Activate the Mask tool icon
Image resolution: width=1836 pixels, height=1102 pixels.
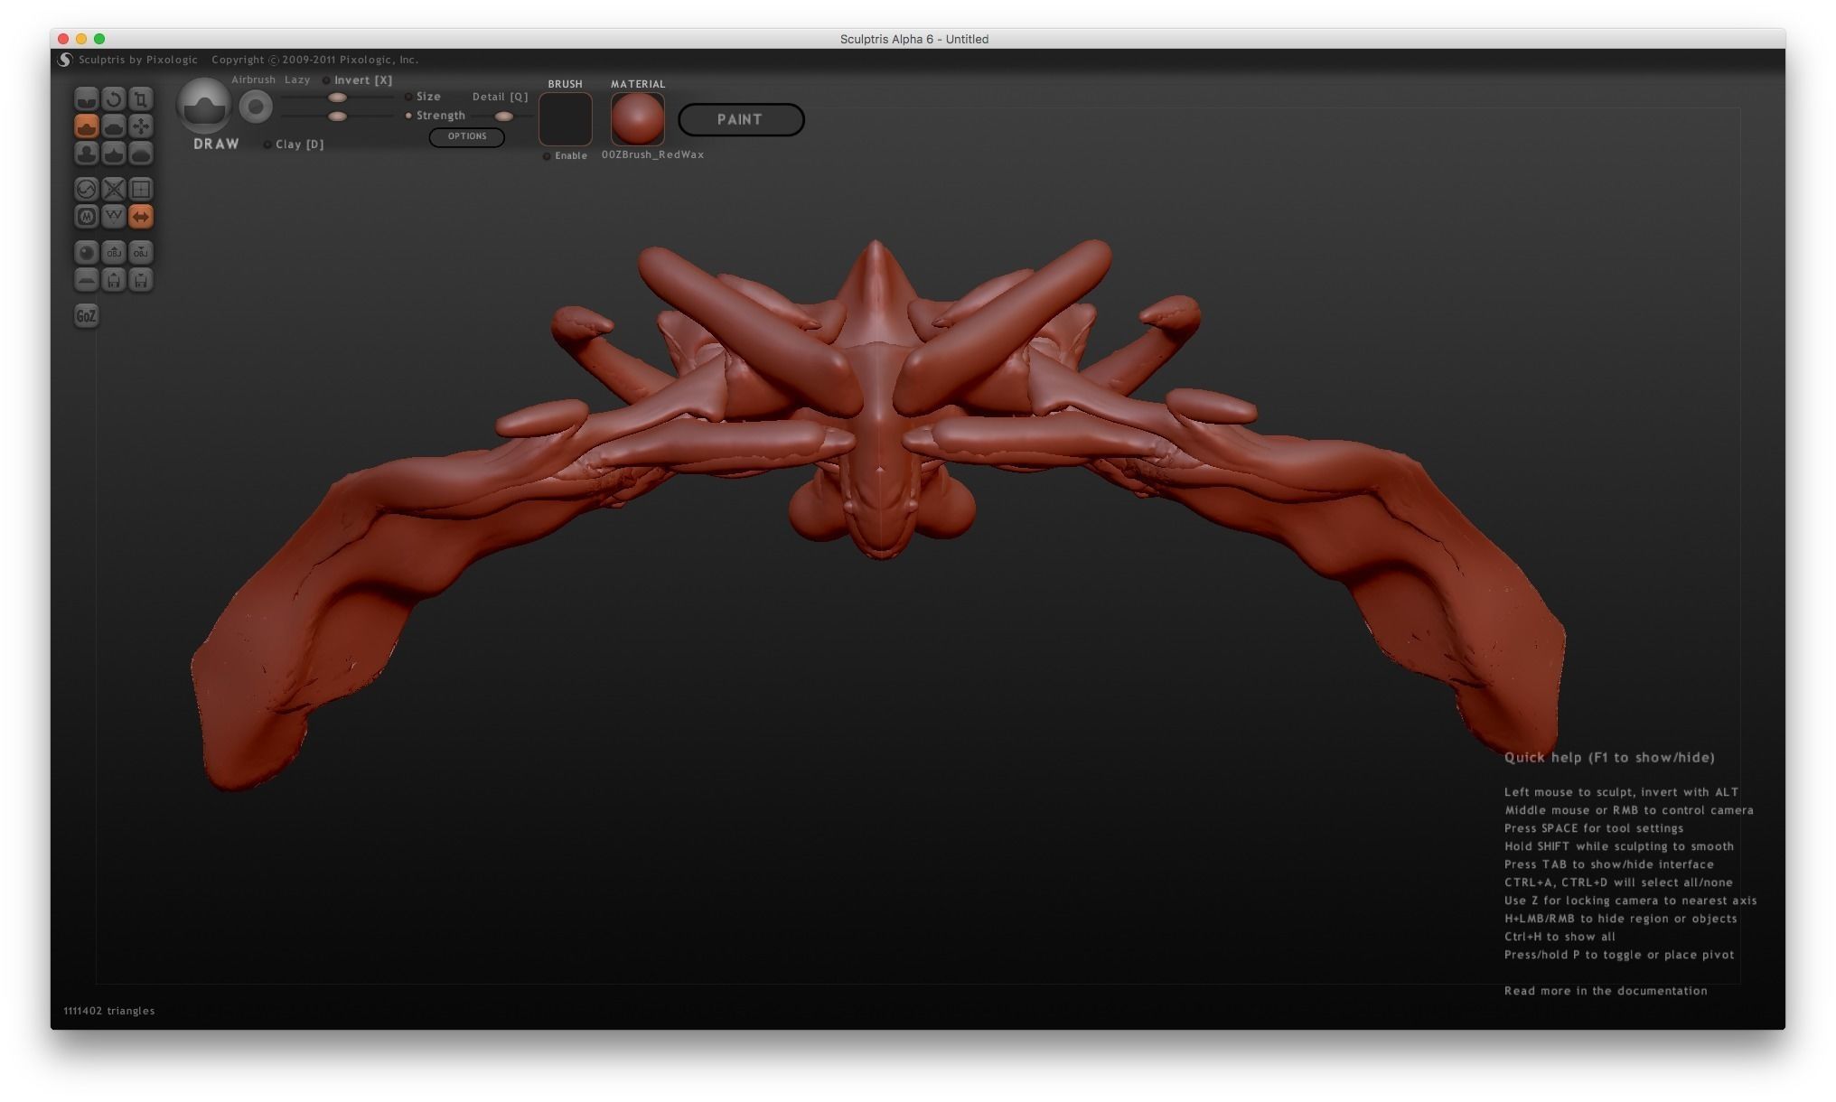86,216
